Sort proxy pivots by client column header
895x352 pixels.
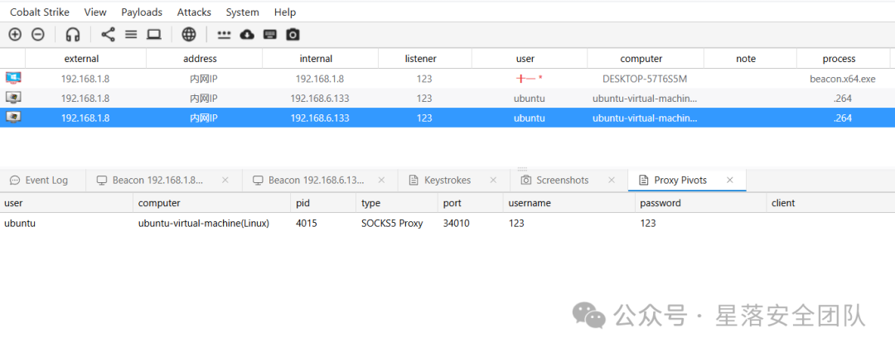coord(830,203)
